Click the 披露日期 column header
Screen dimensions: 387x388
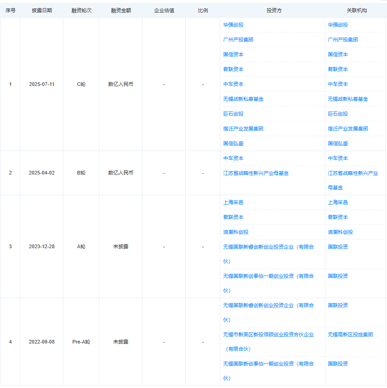tap(41, 10)
